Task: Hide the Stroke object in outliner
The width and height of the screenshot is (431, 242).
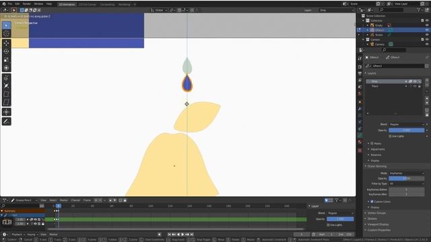Action: [427, 35]
